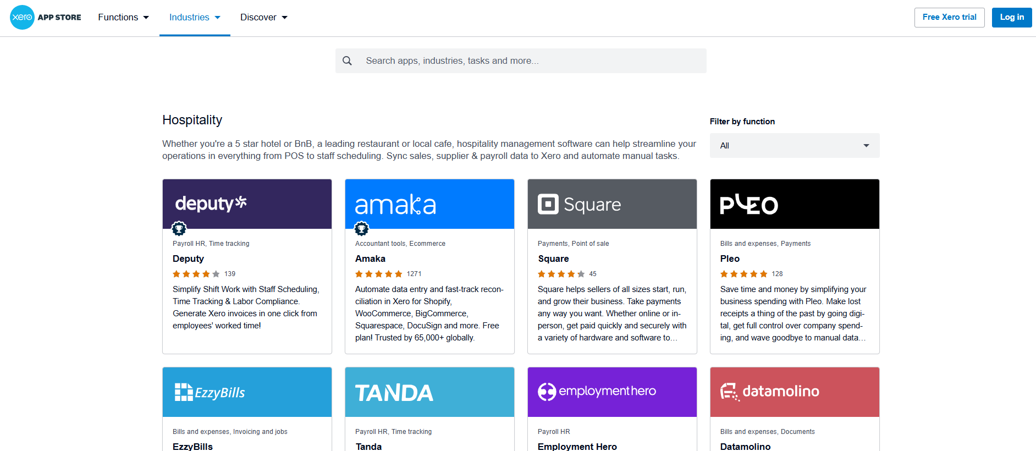Open the Amaka logo banner
The height and width of the screenshot is (451, 1036).
429,204
